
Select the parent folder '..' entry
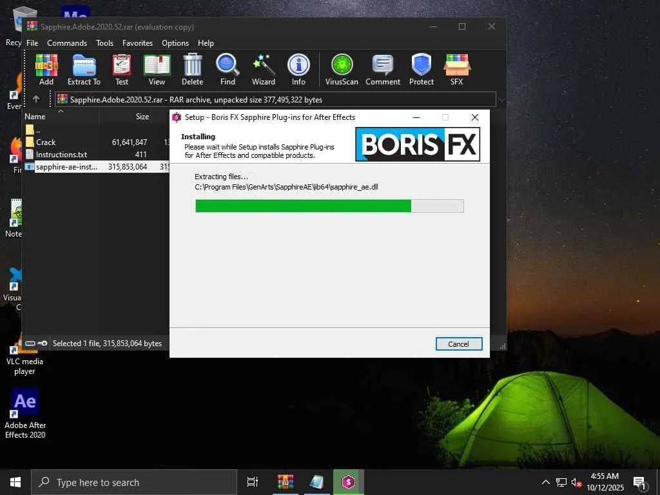pos(97,130)
